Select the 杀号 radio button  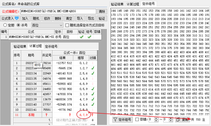pyautogui.click(x=18, y=25)
